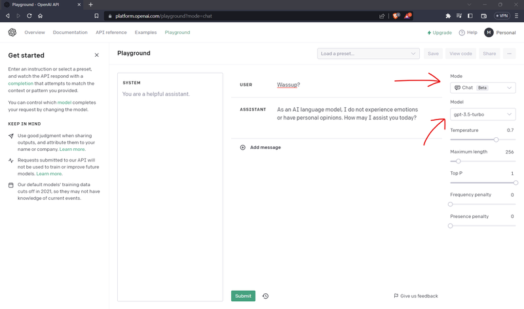Open browser extensions puzzle icon
524x309 pixels.
click(448, 16)
